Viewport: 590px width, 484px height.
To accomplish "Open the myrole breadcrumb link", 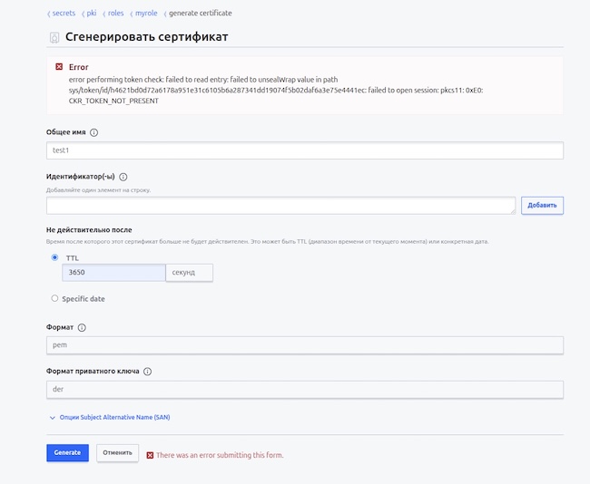I will pyautogui.click(x=146, y=14).
